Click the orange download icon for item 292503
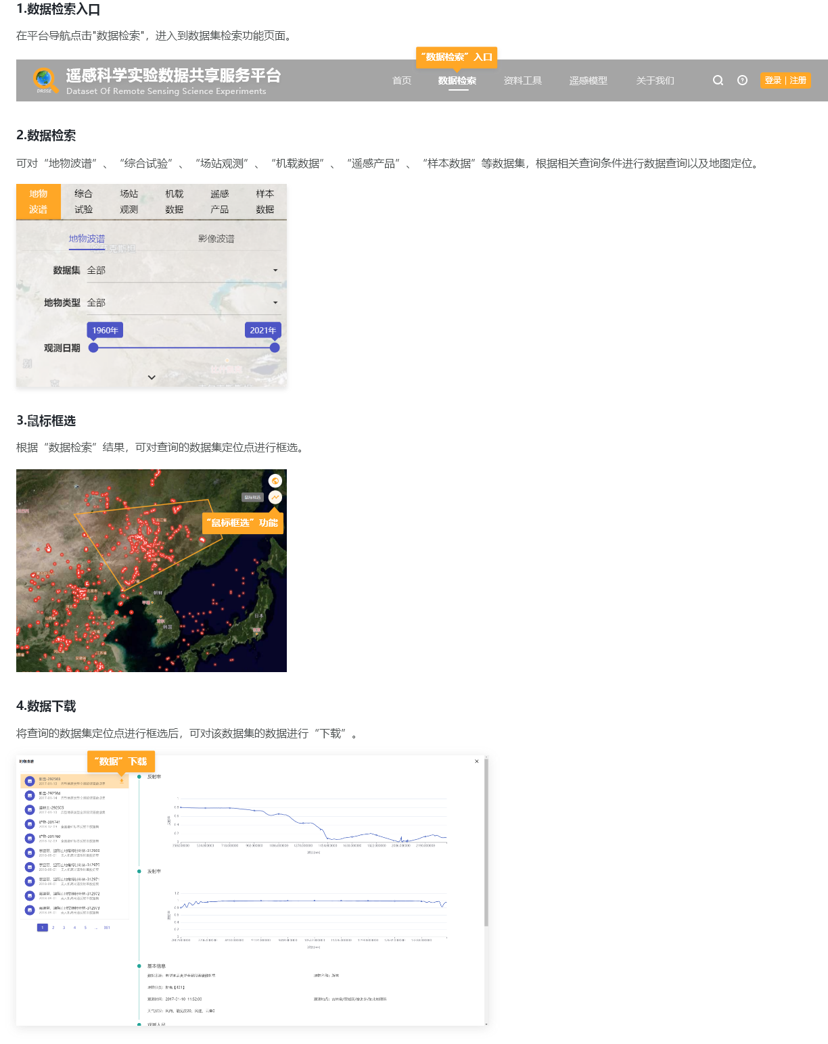 (x=122, y=781)
